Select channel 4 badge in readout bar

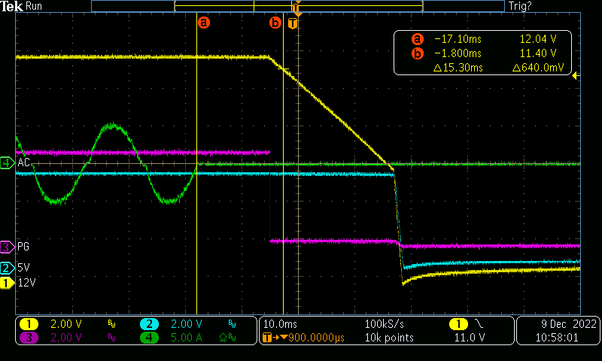[x=149, y=338]
